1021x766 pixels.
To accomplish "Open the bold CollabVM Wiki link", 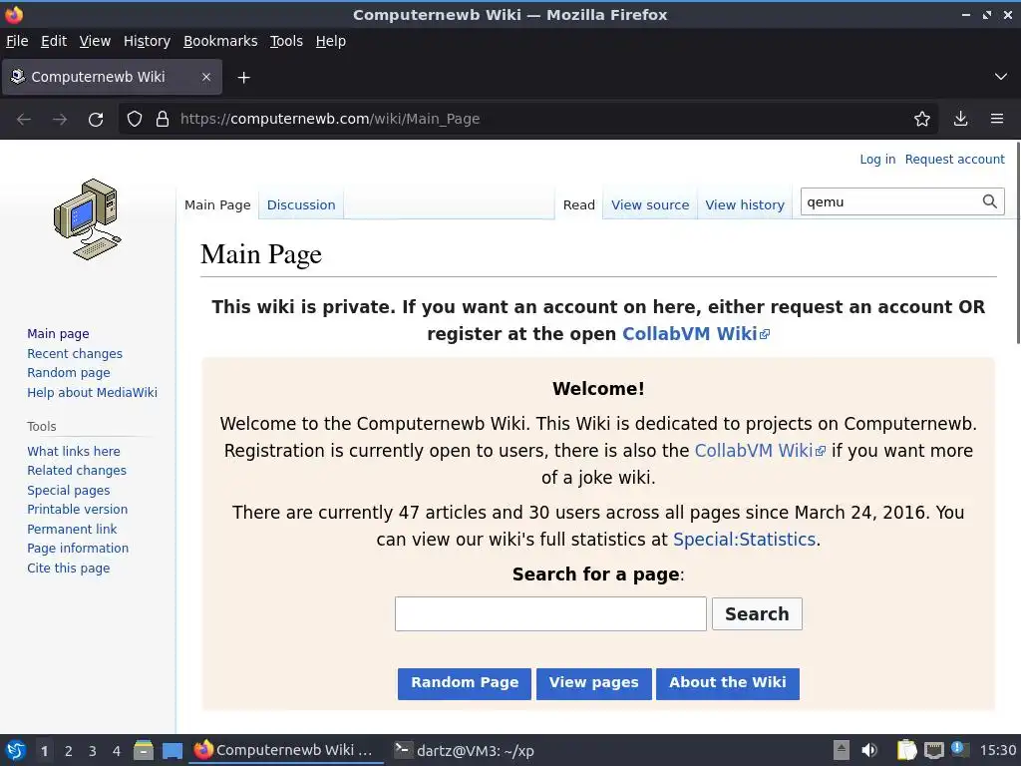I will [x=695, y=333].
